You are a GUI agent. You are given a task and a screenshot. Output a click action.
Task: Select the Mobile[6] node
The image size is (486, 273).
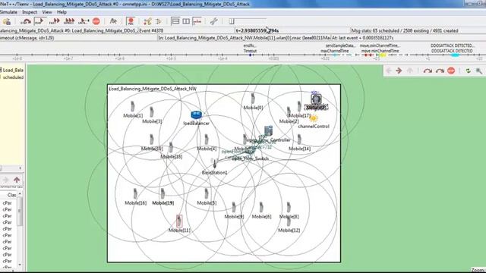coord(261,208)
